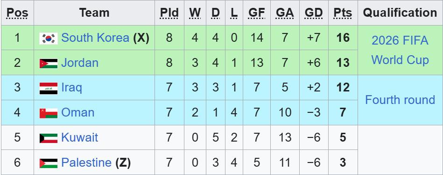Click the GA column header abbreviation
443x175 pixels.
click(285, 13)
